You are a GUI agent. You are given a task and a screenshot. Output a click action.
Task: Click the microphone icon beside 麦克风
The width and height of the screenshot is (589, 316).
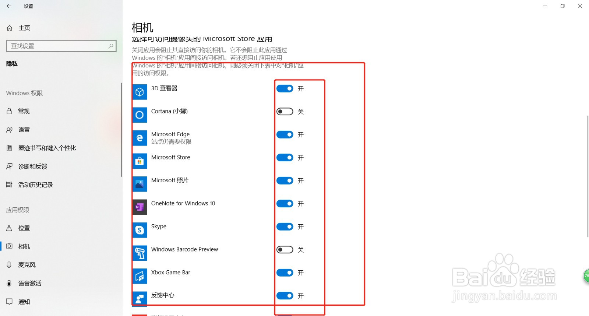point(9,265)
